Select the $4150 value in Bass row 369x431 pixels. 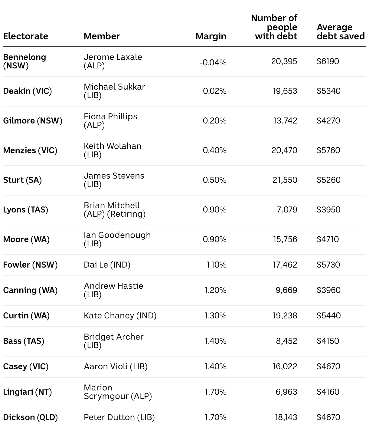click(x=328, y=341)
